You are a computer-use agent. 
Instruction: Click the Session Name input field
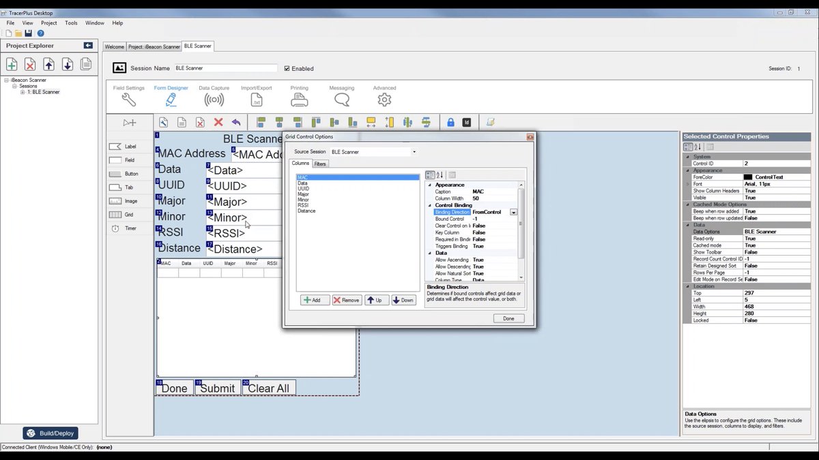click(225, 68)
